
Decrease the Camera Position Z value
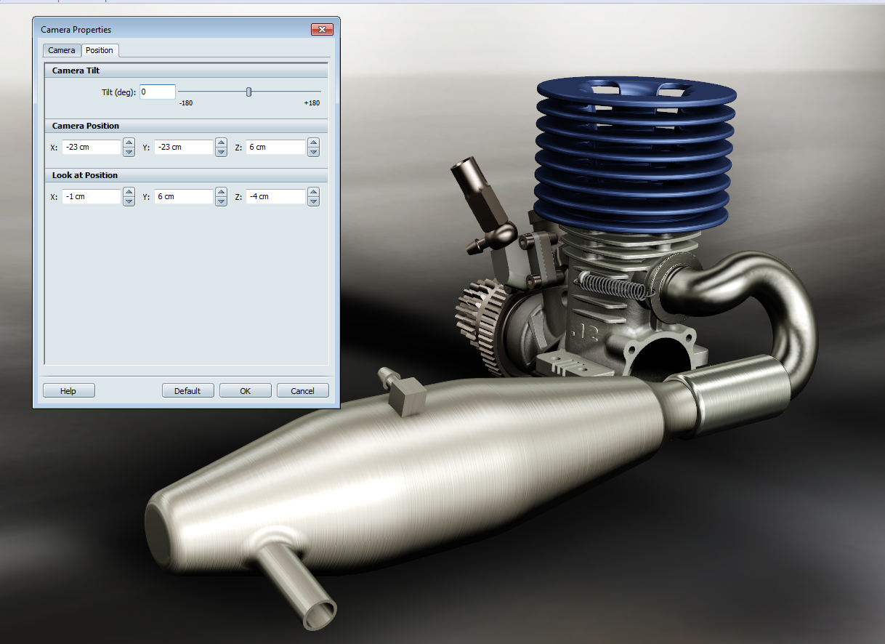click(313, 152)
